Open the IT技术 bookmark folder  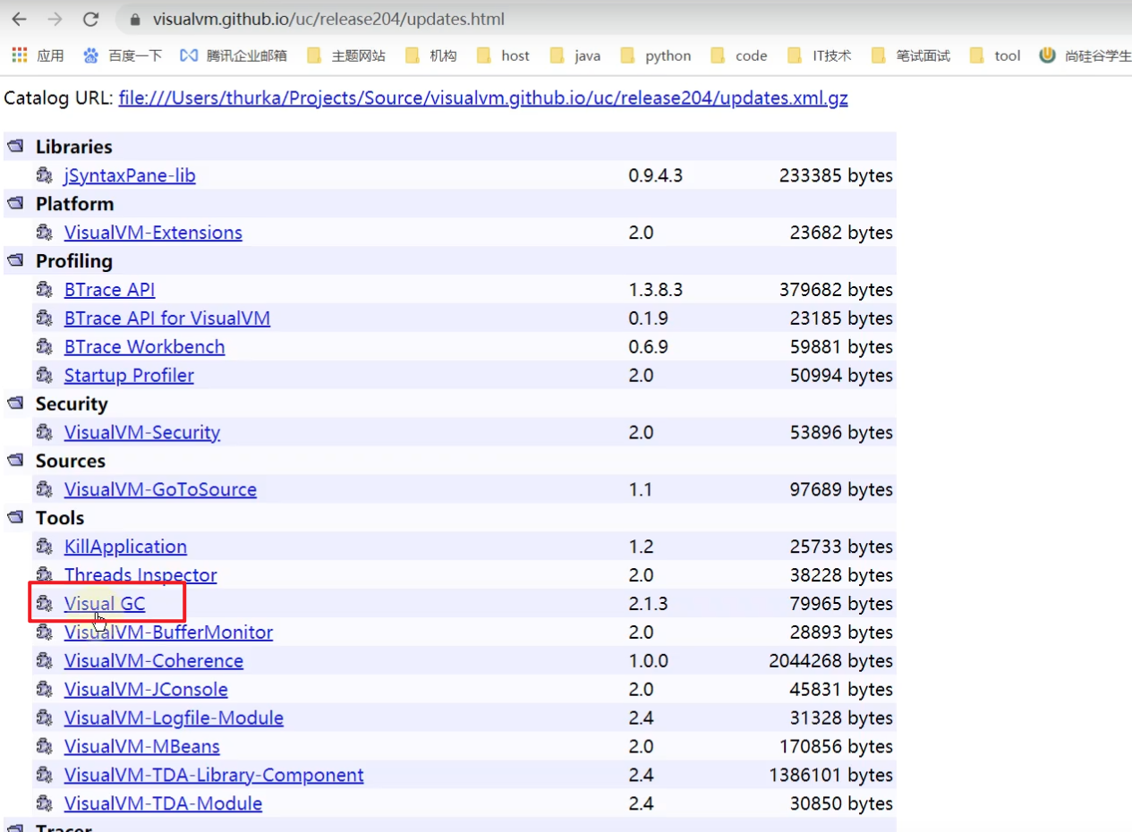[819, 55]
